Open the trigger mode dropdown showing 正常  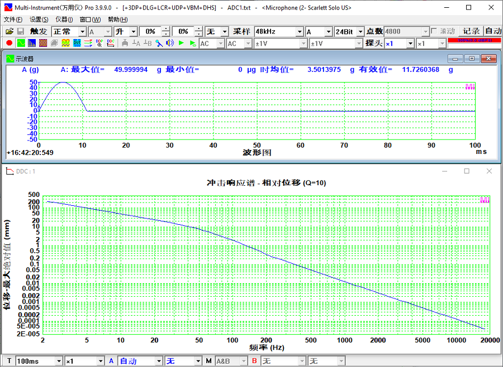(83, 32)
